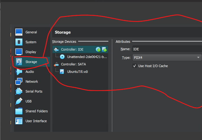
Task: Click the Audio speaker icon
Action: 19,72
